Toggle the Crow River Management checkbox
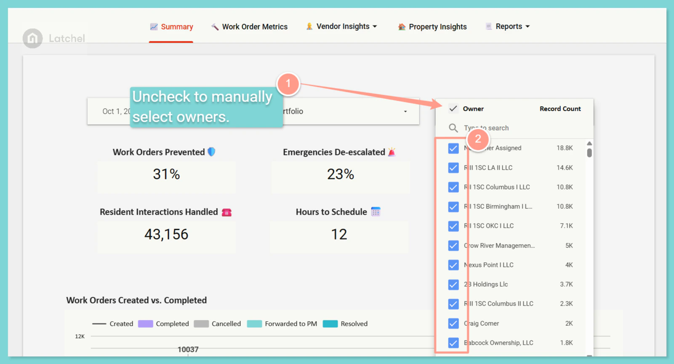 (453, 245)
